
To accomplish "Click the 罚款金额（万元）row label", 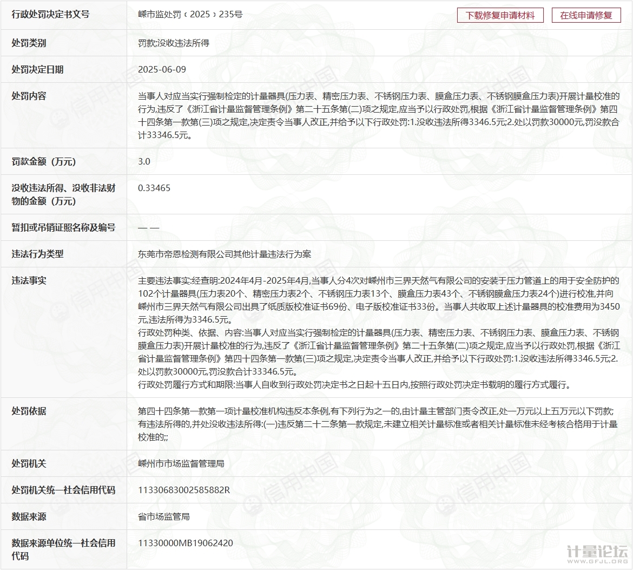I will click(x=44, y=161).
